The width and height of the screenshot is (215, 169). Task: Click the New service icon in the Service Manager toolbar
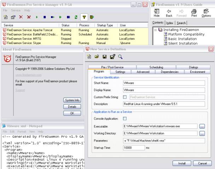pos(6,17)
